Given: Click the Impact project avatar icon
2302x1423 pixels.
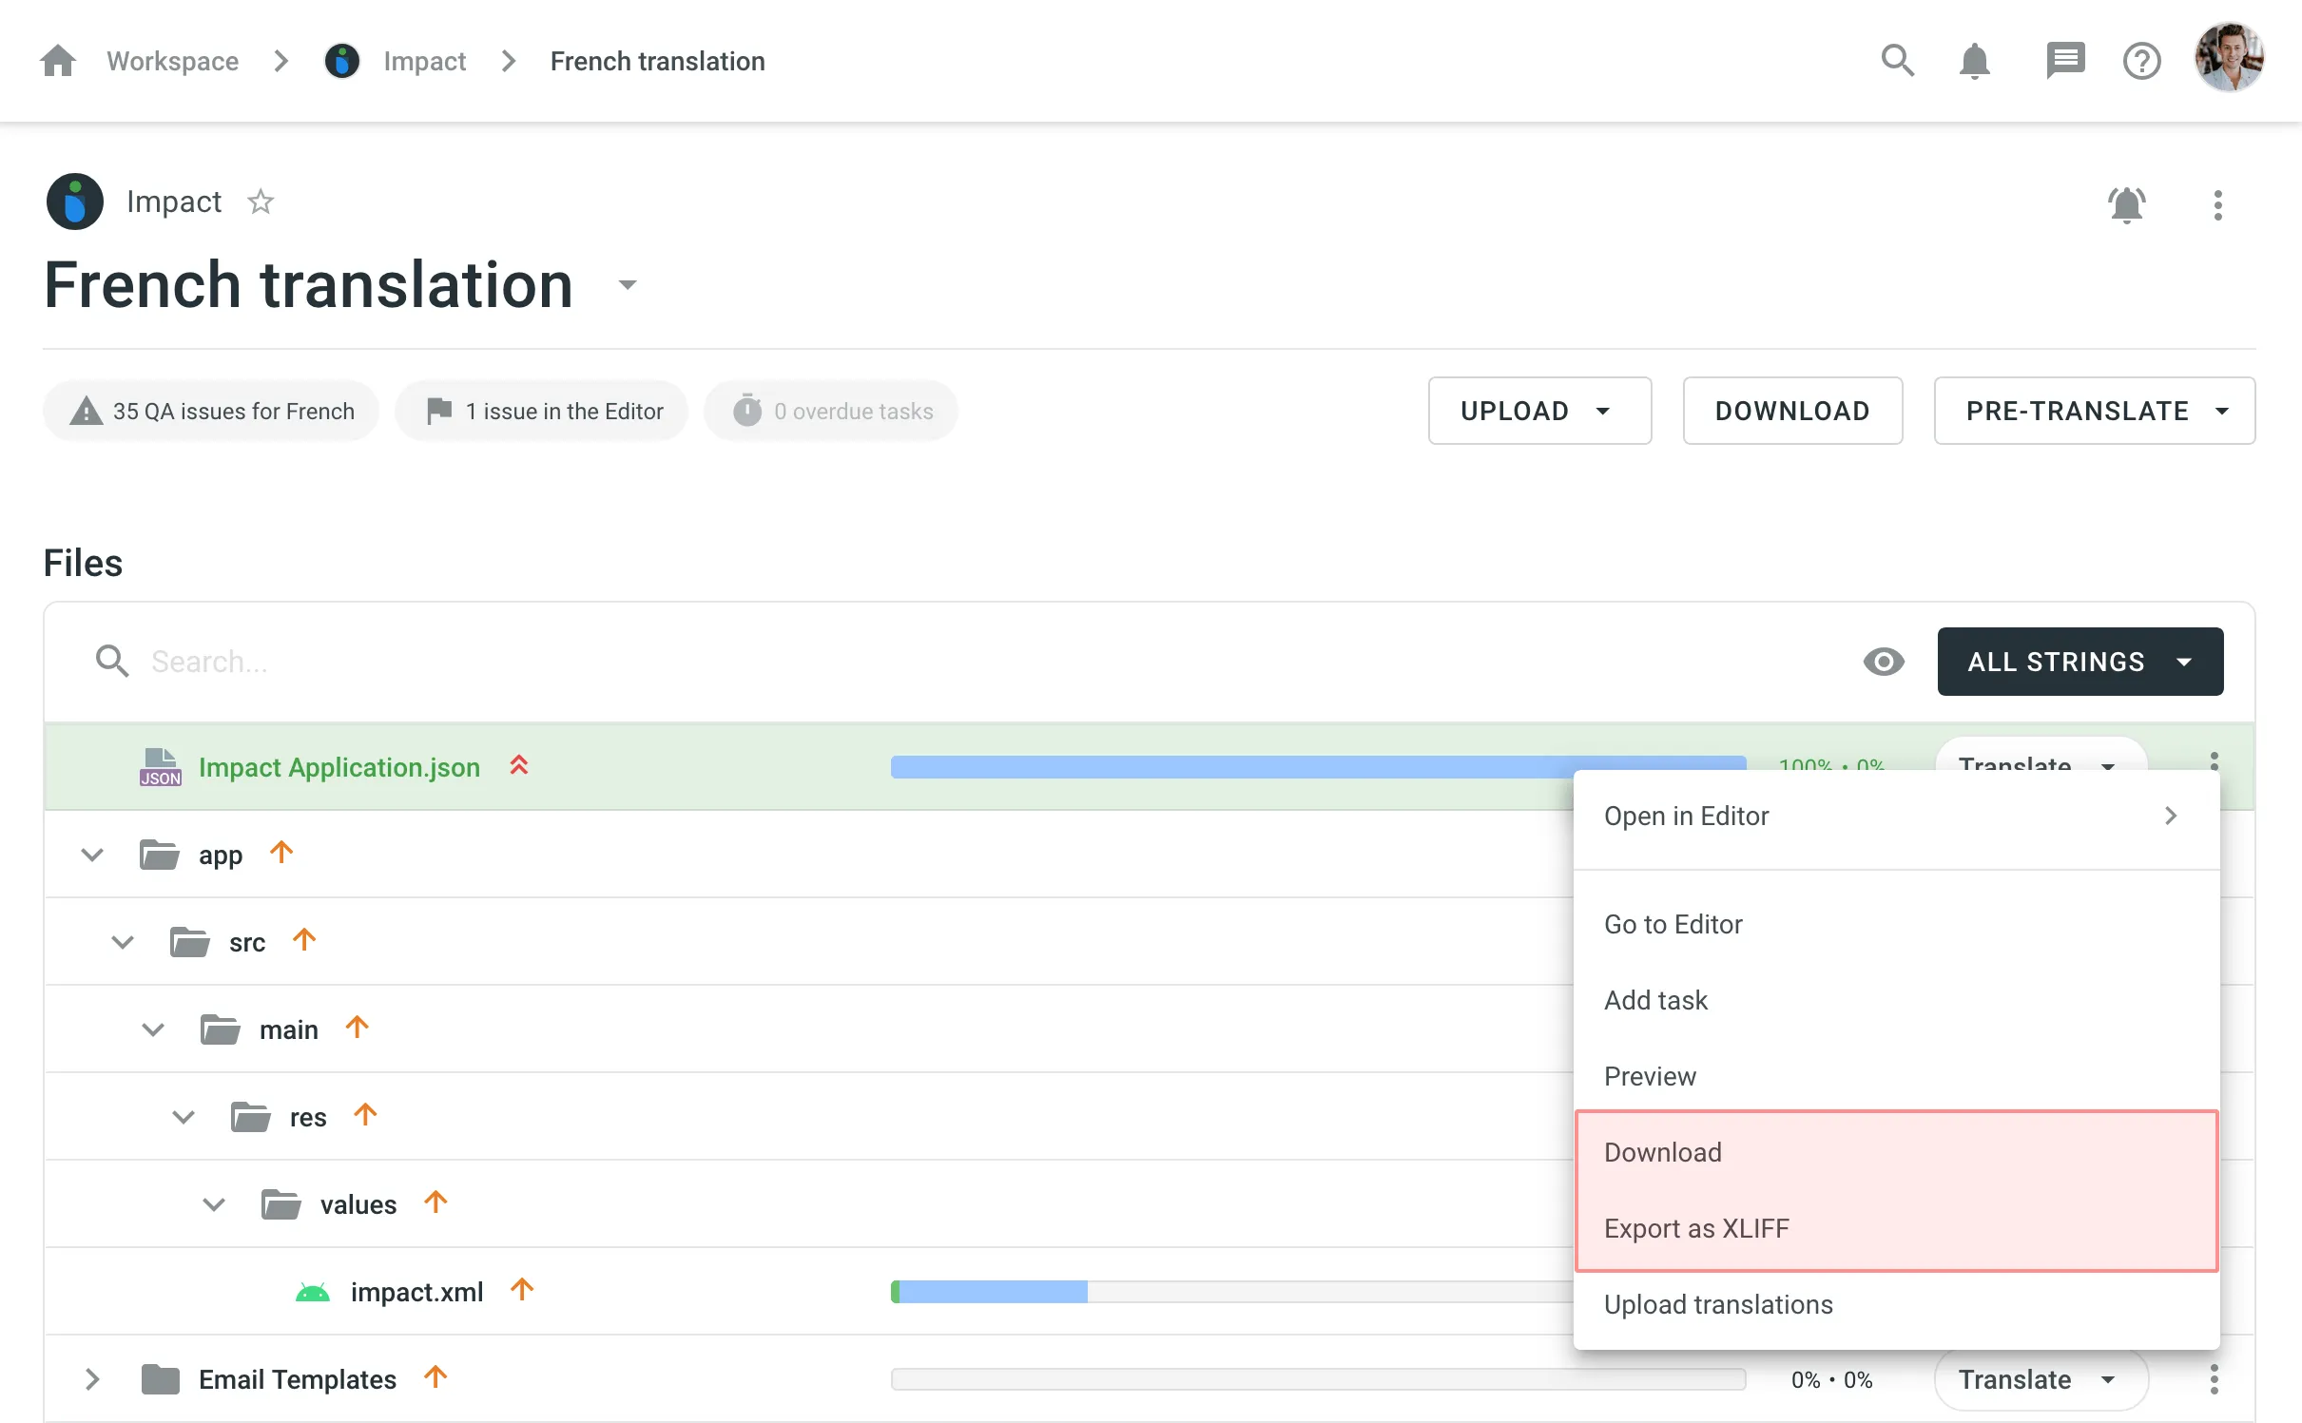Looking at the screenshot, I should [74, 201].
